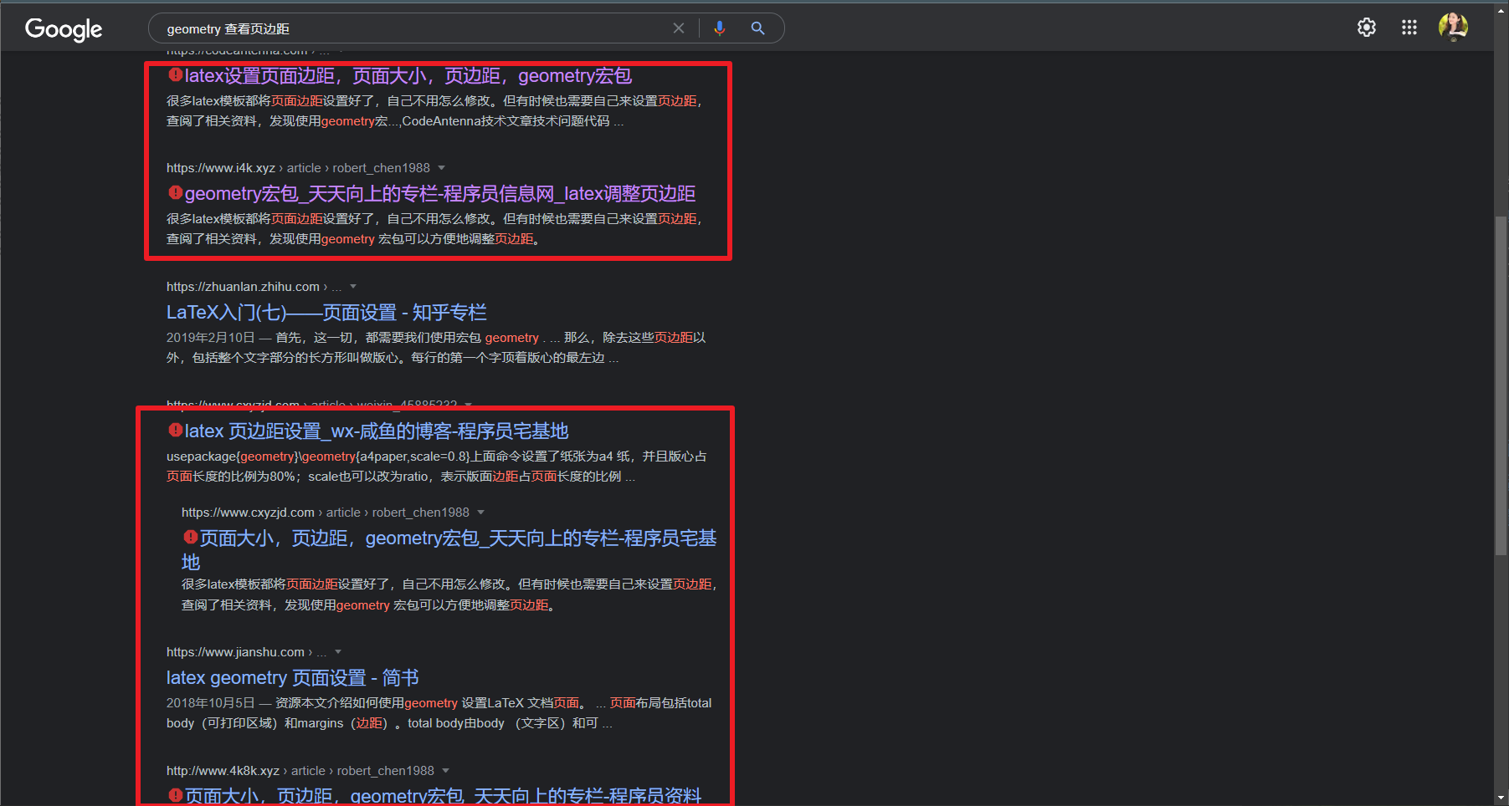Expand dropdown arrow next to jianshu.com URL
Screen dimensions: 1509x806
(x=338, y=652)
